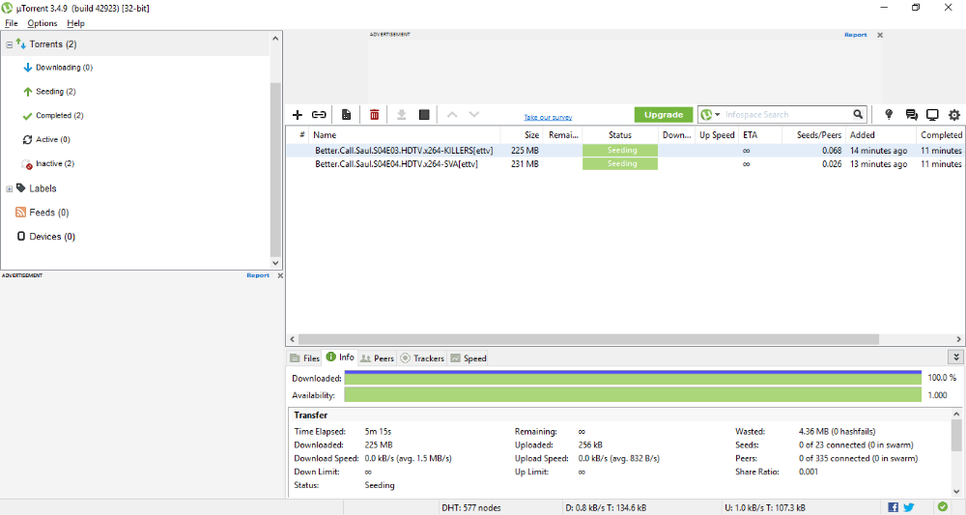The image size is (966, 515).
Task: Open the chat bubbles icon
Action: 911,115
